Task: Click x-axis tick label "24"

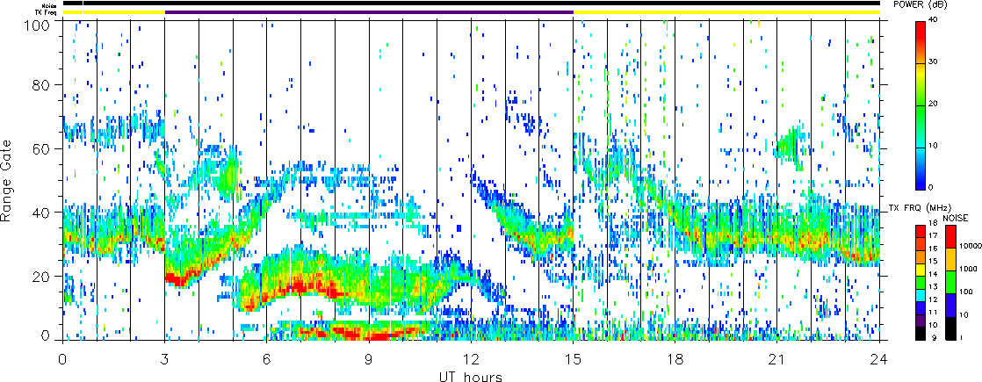Action: (879, 359)
